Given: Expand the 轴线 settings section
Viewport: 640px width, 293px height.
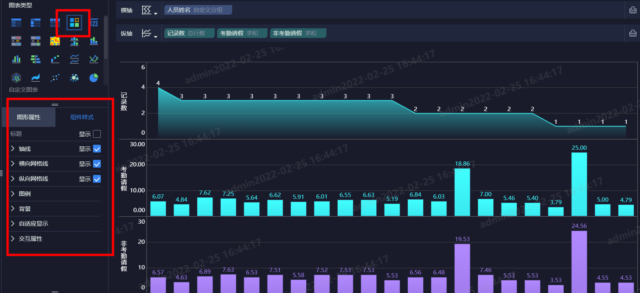Looking at the screenshot, I should [x=13, y=149].
